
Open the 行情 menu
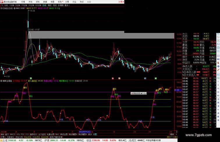click(x=23, y=2)
